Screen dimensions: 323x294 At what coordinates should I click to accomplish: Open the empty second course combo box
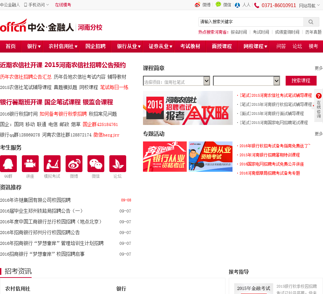(x=246, y=81)
